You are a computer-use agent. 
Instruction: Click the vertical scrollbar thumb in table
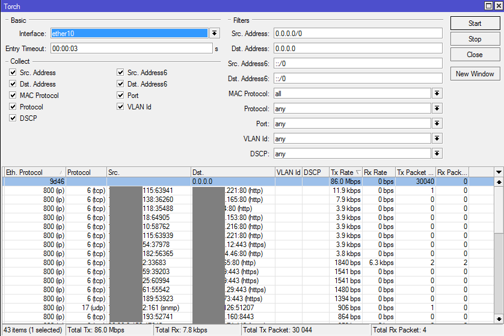(499, 209)
